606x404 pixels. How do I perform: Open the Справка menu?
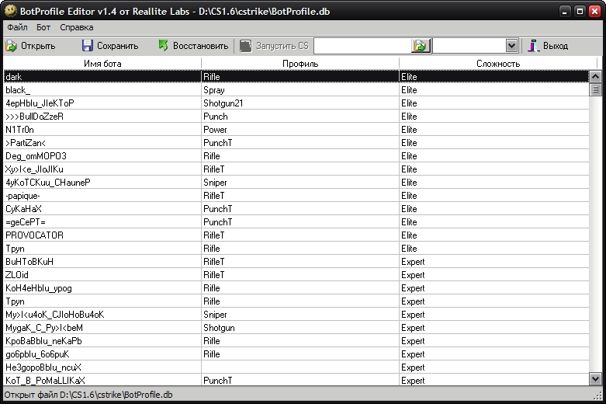click(77, 27)
